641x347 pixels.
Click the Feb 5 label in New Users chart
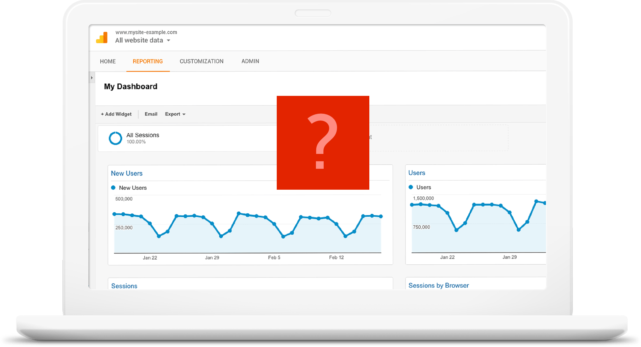pyautogui.click(x=274, y=258)
